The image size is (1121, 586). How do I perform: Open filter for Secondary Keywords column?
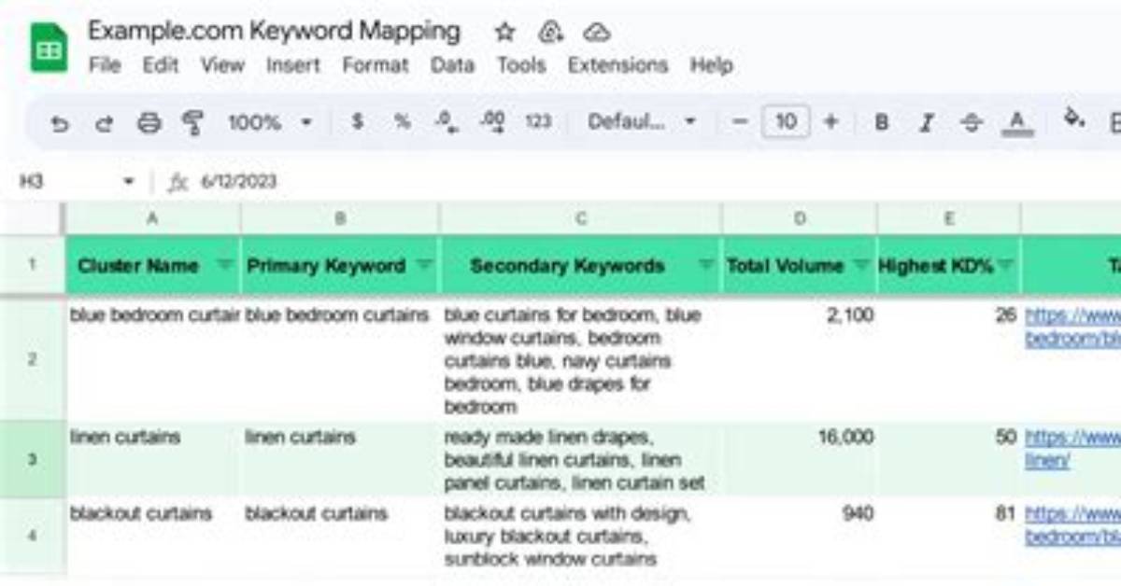(706, 265)
